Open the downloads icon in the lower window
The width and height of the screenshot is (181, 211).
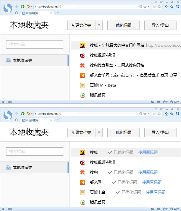coord(166,114)
